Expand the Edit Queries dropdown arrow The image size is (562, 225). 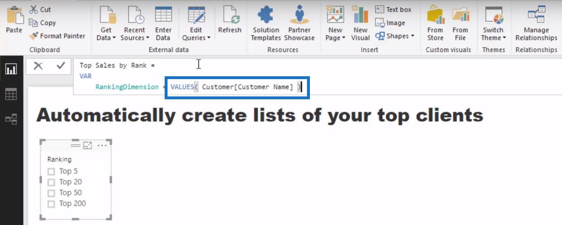click(208, 38)
